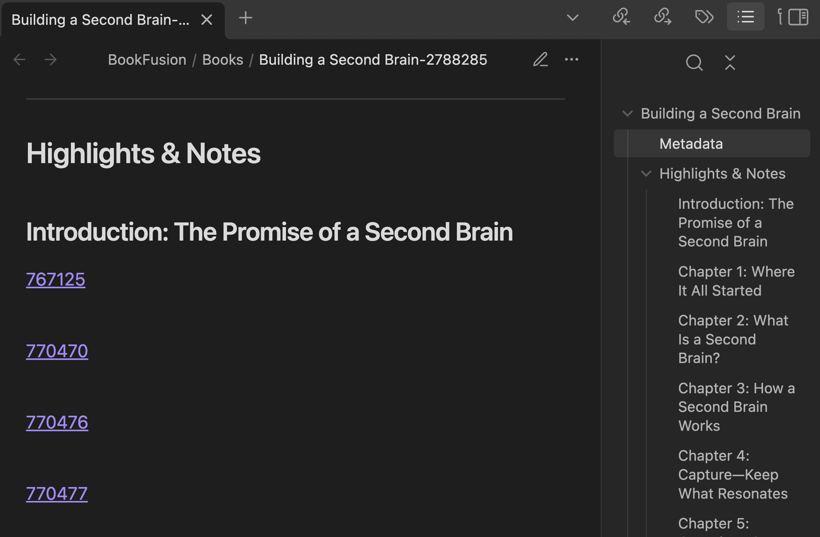The width and height of the screenshot is (820, 537).
Task: Open highlight link 767125
Action: (55, 279)
